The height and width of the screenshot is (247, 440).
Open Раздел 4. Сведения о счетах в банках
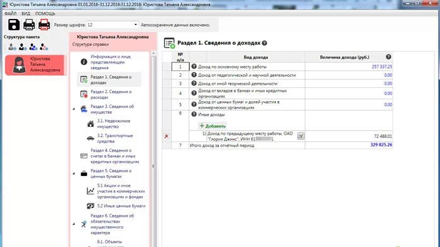pyautogui.click(x=115, y=156)
